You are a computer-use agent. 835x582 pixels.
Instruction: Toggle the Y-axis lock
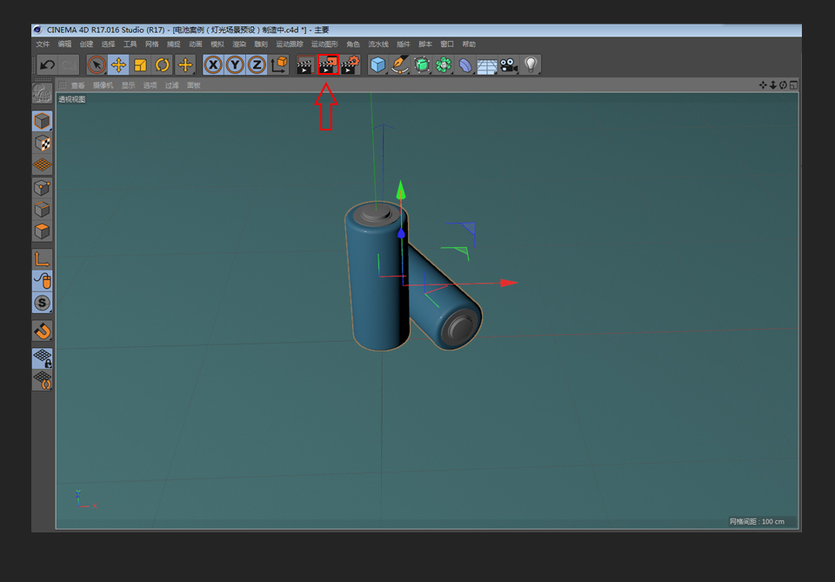pos(235,64)
